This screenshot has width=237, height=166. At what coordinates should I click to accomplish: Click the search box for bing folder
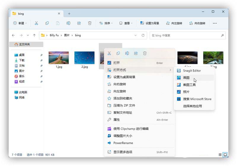(185, 35)
